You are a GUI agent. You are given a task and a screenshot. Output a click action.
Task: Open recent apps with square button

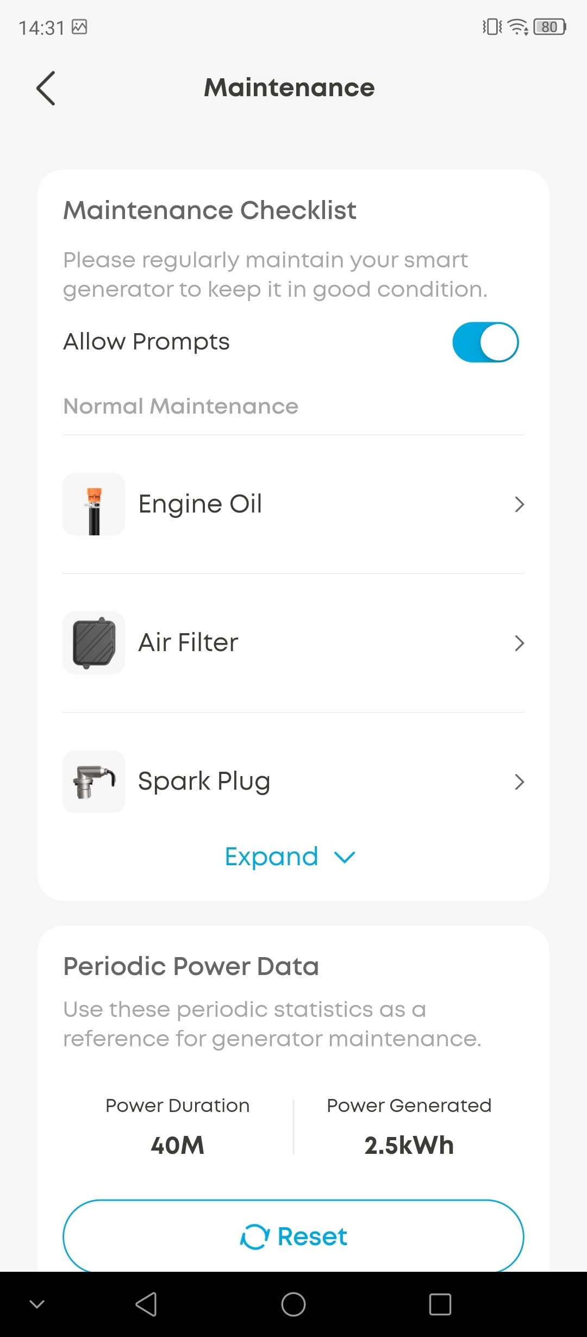(x=440, y=1304)
